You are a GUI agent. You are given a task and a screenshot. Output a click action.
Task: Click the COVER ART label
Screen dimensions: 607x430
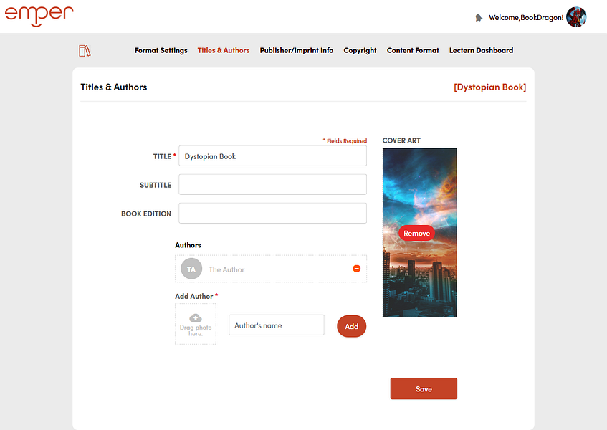(401, 140)
